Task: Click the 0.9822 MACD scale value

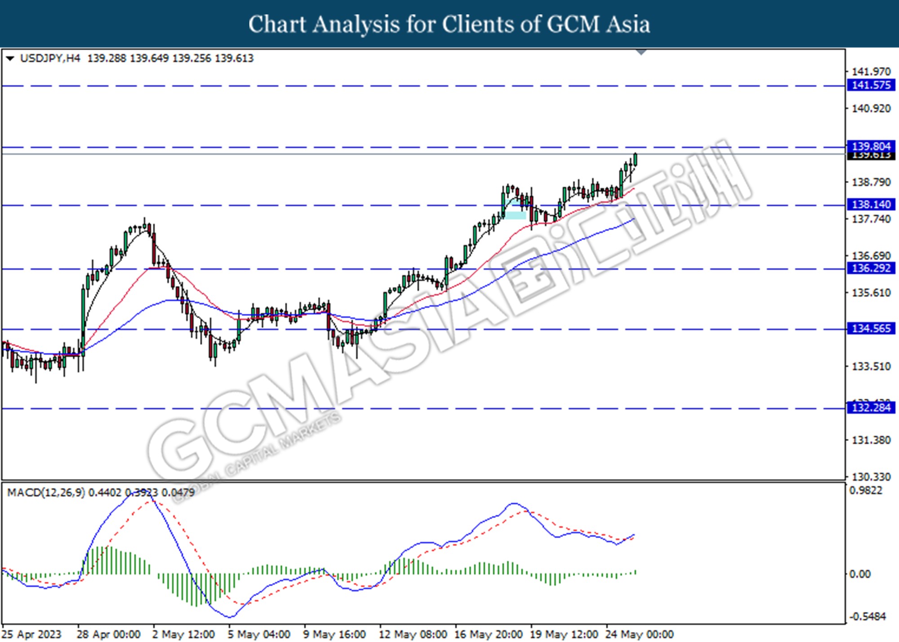Action: 866,490
